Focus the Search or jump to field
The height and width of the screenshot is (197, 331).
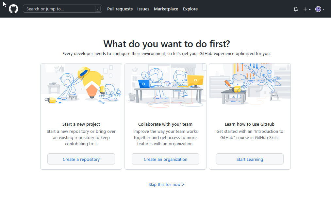tap(62, 9)
